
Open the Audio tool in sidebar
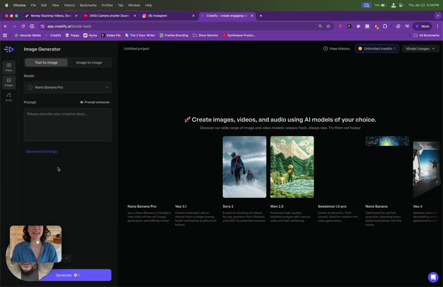click(x=9, y=97)
